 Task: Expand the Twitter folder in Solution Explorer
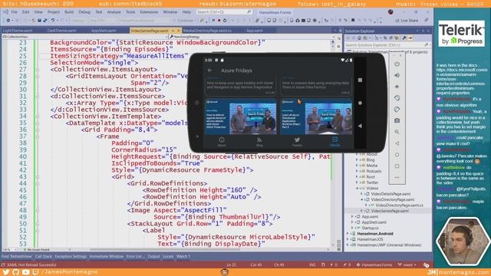coord(357,182)
